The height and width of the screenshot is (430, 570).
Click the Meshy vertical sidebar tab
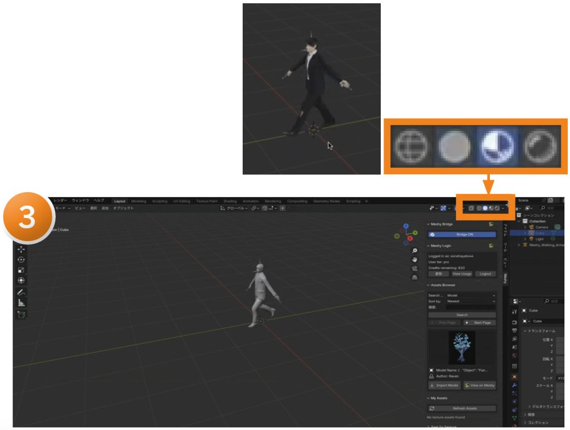pos(505,278)
